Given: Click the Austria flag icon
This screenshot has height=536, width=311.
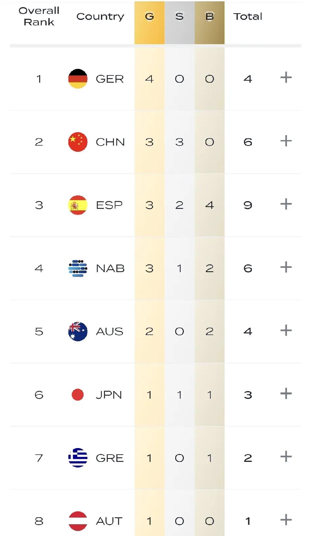Looking at the screenshot, I should point(78,521).
